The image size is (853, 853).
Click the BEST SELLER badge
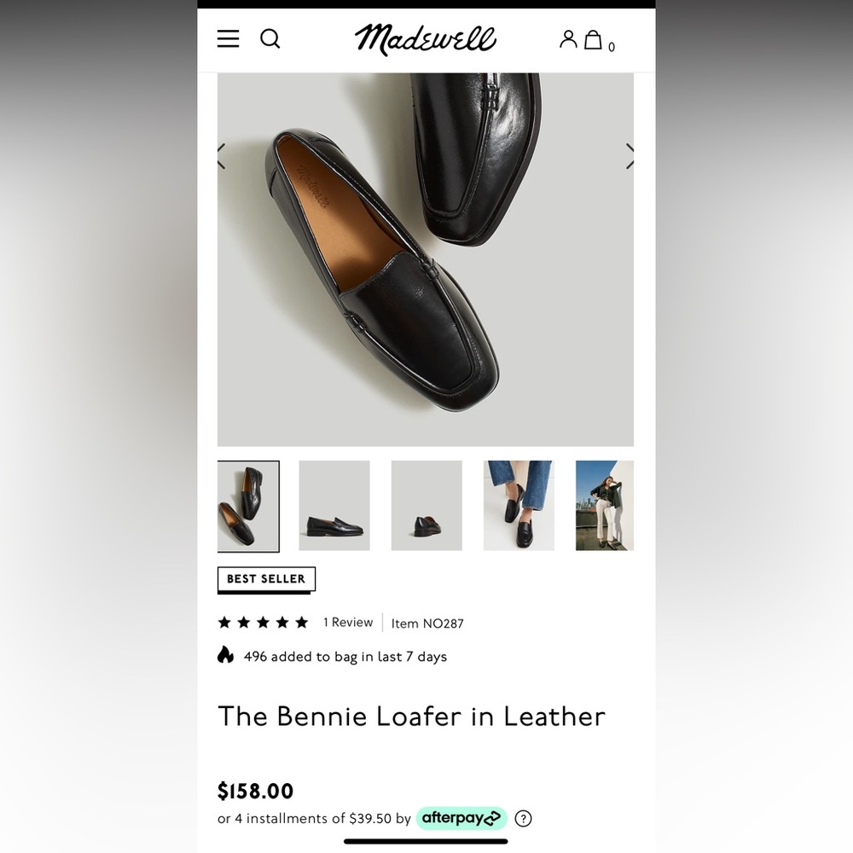265,578
